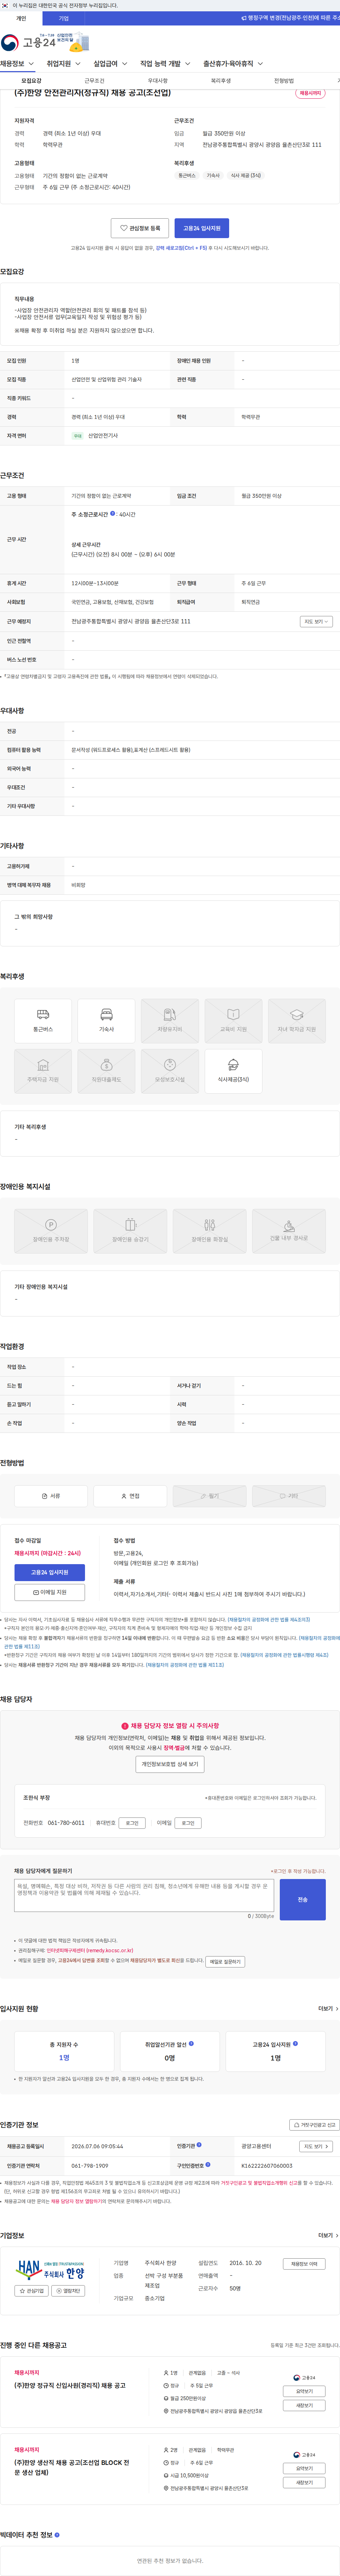This screenshot has height=2576, width=340.
Task: Click the 보육시설 benefit icon
Action: 170,1071
